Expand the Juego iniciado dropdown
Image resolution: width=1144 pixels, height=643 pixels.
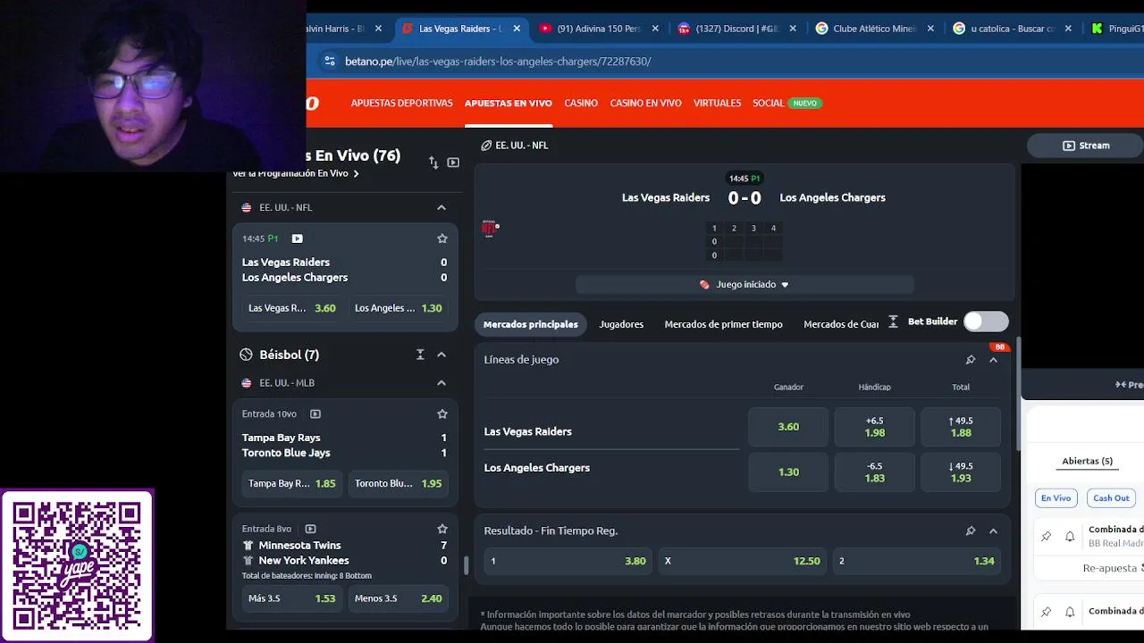pos(744,284)
